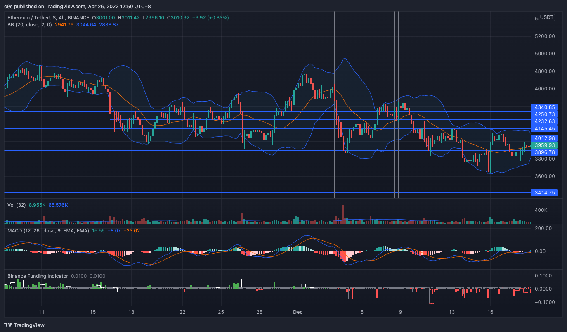The height and width of the screenshot is (332, 567).
Task: Click the 3414.75 price level label
Action: click(x=545, y=193)
